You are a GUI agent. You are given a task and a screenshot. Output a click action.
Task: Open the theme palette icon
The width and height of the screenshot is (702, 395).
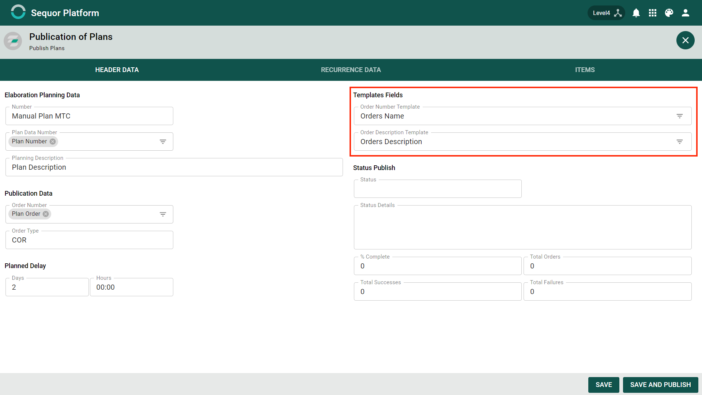(669, 13)
